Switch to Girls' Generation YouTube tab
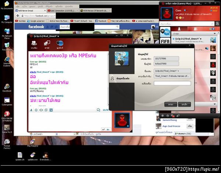 pos(63,11)
